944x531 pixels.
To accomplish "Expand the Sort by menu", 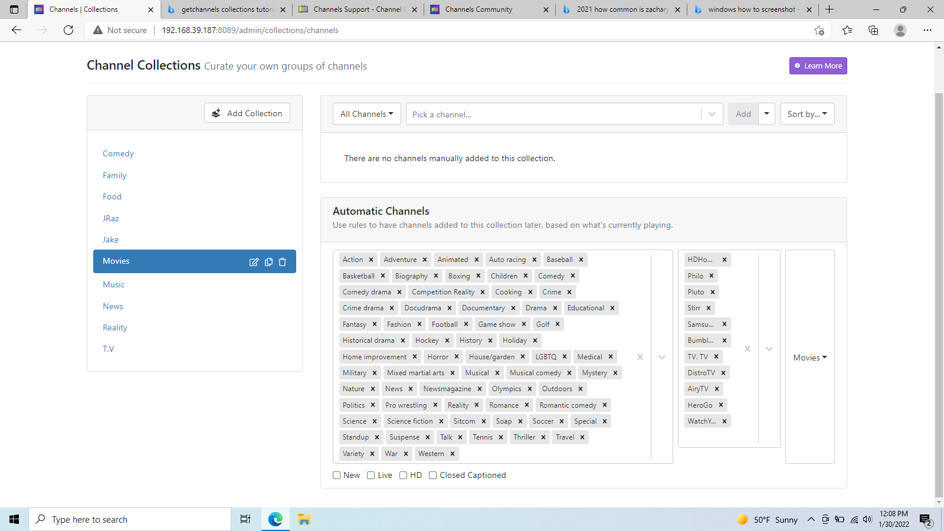I will tap(807, 114).
